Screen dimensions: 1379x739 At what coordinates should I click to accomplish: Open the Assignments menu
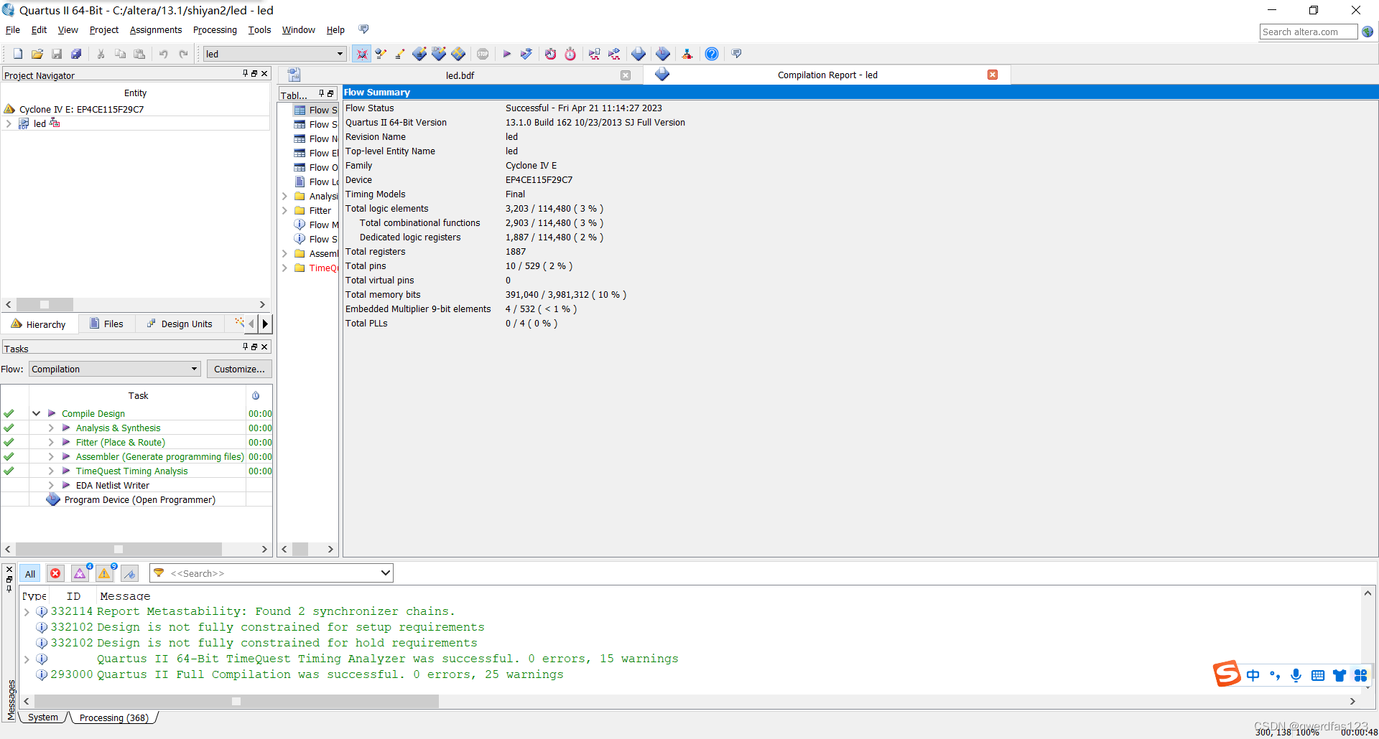156,29
